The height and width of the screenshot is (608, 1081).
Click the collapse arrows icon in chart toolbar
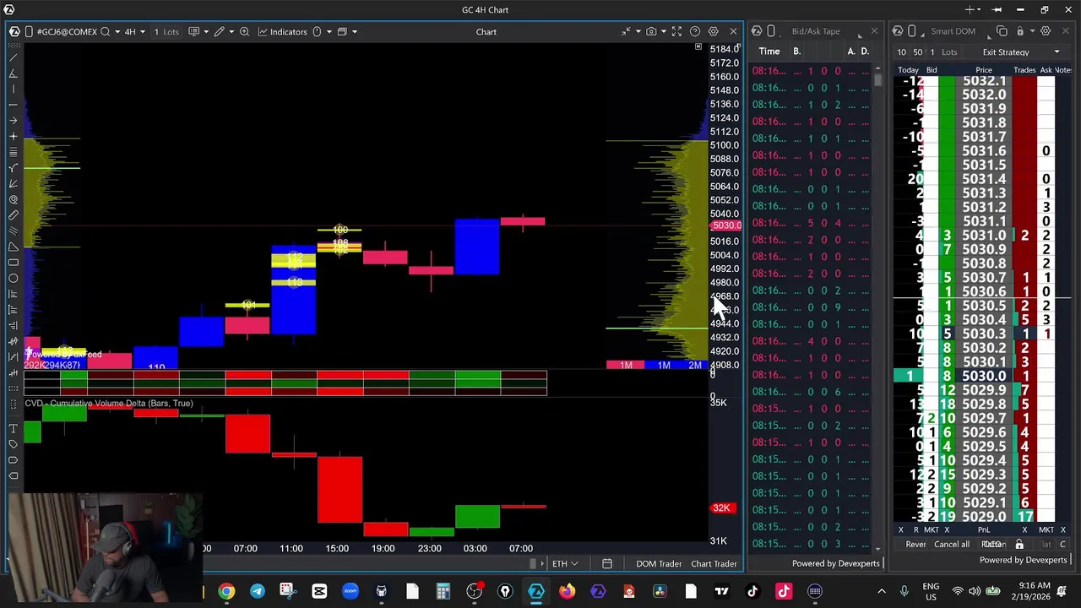tap(626, 32)
